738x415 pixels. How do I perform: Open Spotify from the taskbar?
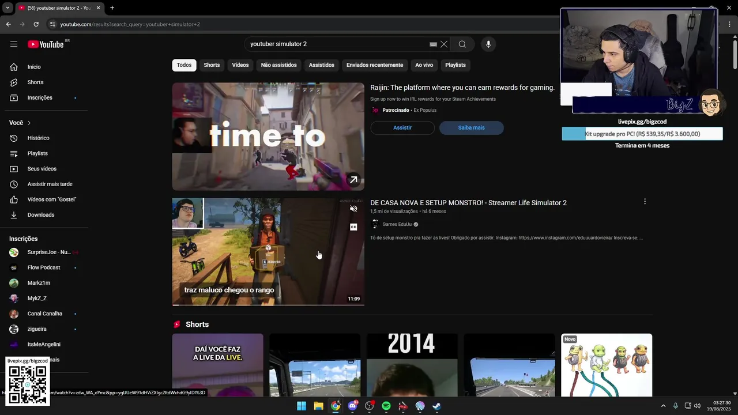pyautogui.click(x=386, y=406)
